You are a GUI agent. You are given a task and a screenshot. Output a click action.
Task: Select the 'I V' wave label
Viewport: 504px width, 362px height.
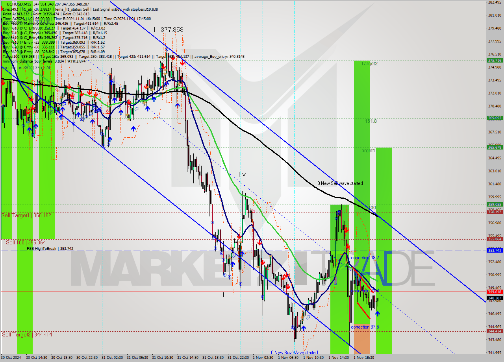click(242, 174)
